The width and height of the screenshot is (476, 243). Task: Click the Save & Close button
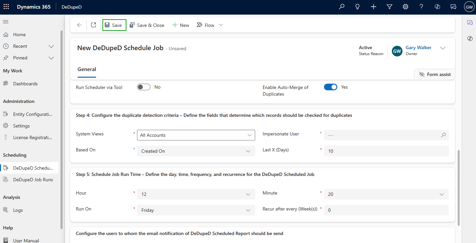click(x=147, y=25)
